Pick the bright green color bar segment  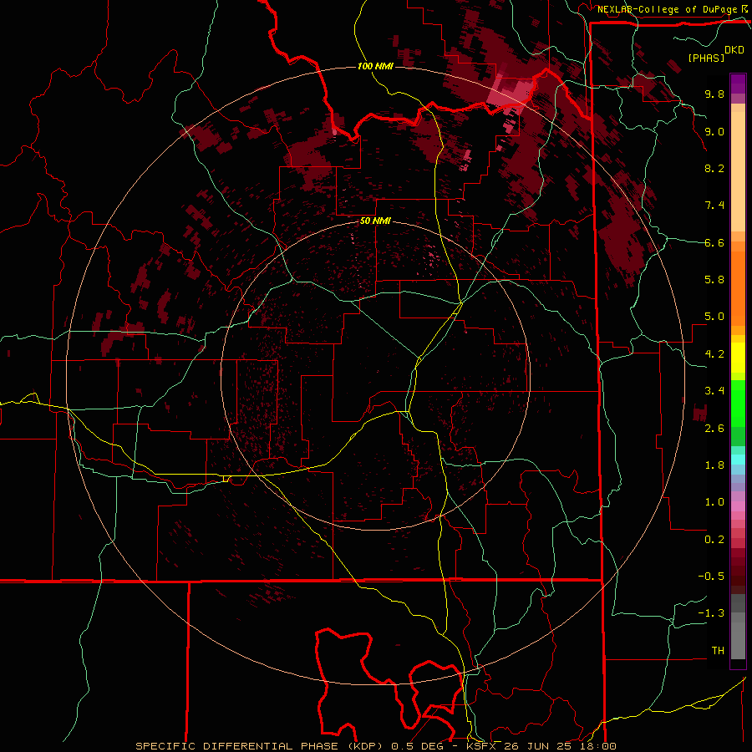click(x=738, y=404)
